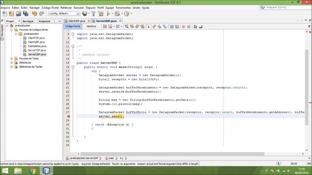Click praticasocket.ServerUDP breadcrumb
This screenshot has height=175, width=312.
tap(84, 158)
